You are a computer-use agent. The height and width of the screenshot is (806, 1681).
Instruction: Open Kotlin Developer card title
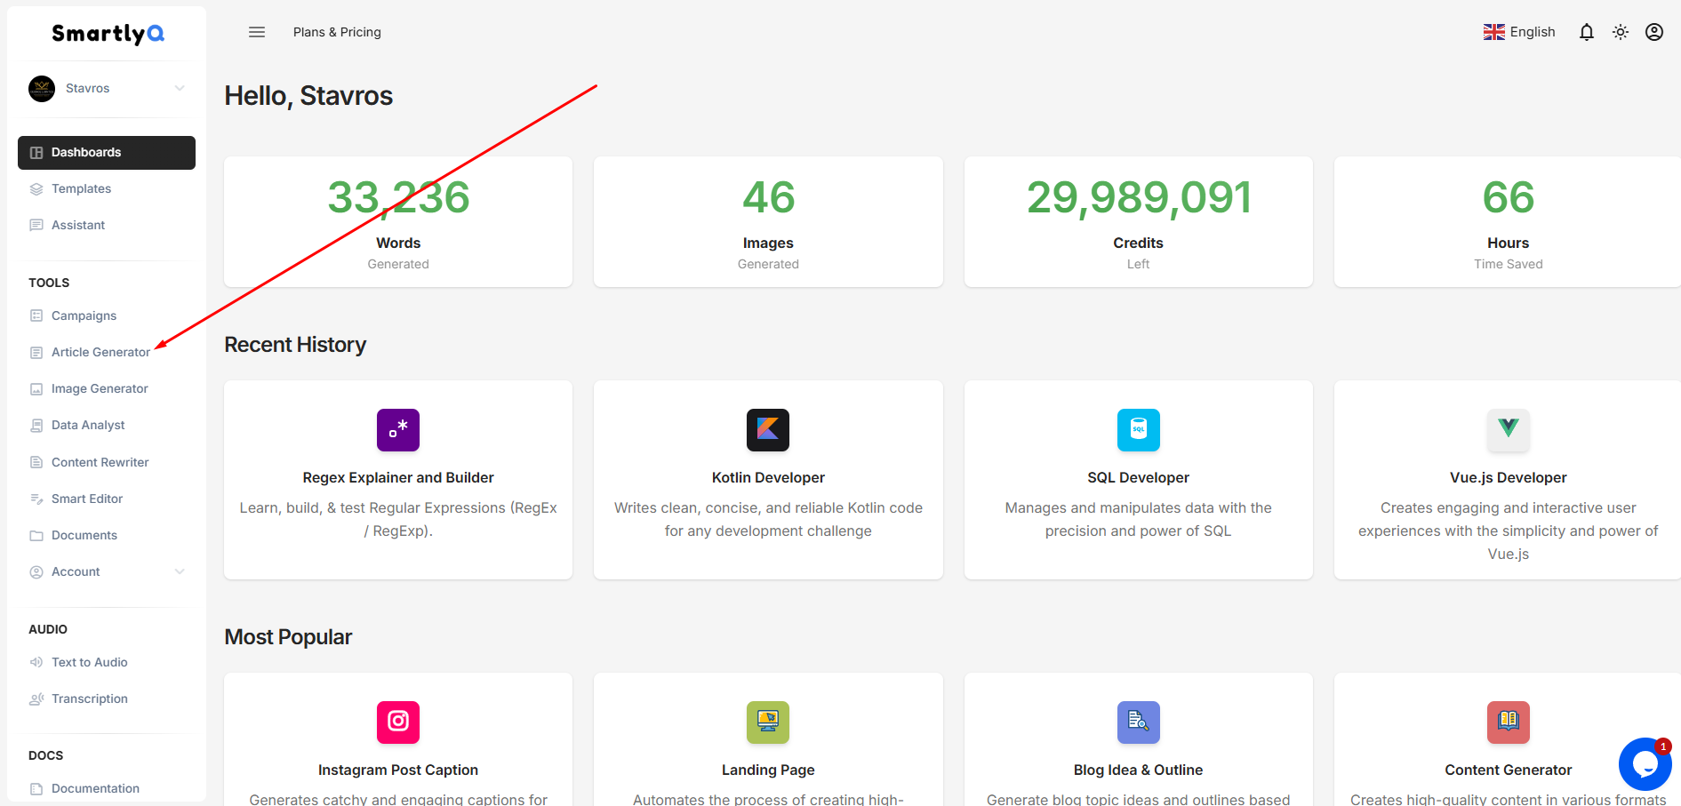pos(768,477)
